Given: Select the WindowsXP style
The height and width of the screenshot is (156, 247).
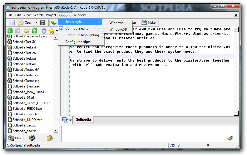Looking at the screenshot, I should point(117,30).
